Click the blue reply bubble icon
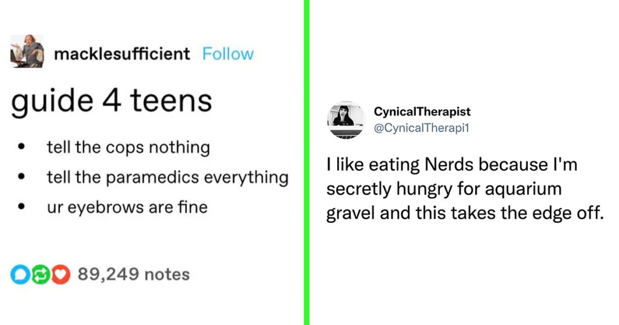 click(19, 275)
